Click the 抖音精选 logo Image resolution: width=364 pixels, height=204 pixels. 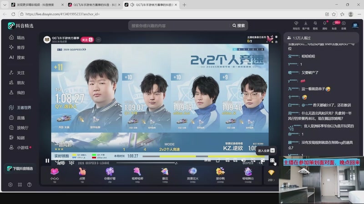[x=20, y=26]
